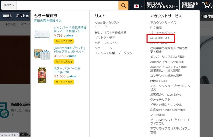Open the すべて search category dropdown

click(x=10, y=5)
